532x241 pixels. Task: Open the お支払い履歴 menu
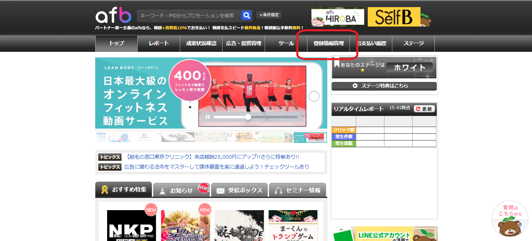371,44
